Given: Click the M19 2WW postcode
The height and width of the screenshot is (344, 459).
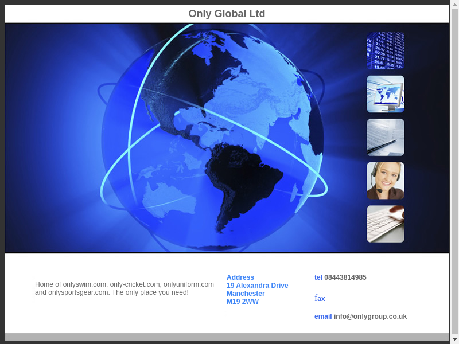Looking at the screenshot, I should (242, 302).
